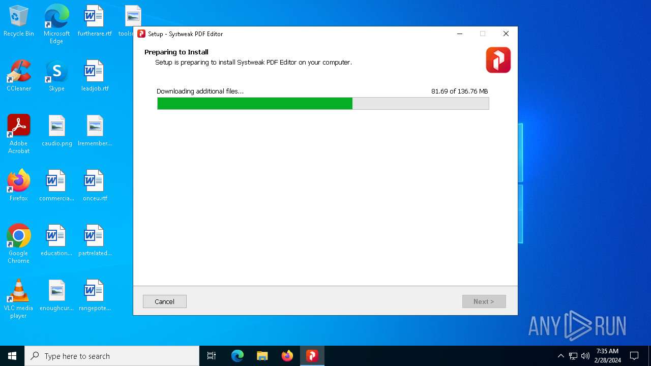Open network status tray icon
This screenshot has height=366, width=651.
[573, 356]
